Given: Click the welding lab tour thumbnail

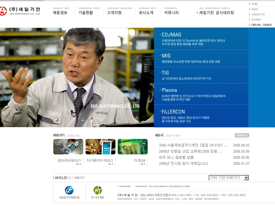Looking at the screenshot, I should coord(68,147).
